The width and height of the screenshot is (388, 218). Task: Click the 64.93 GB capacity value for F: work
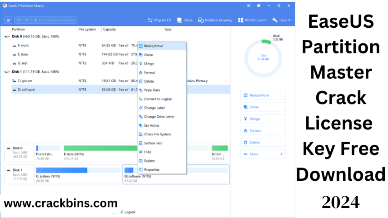tap(109, 45)
